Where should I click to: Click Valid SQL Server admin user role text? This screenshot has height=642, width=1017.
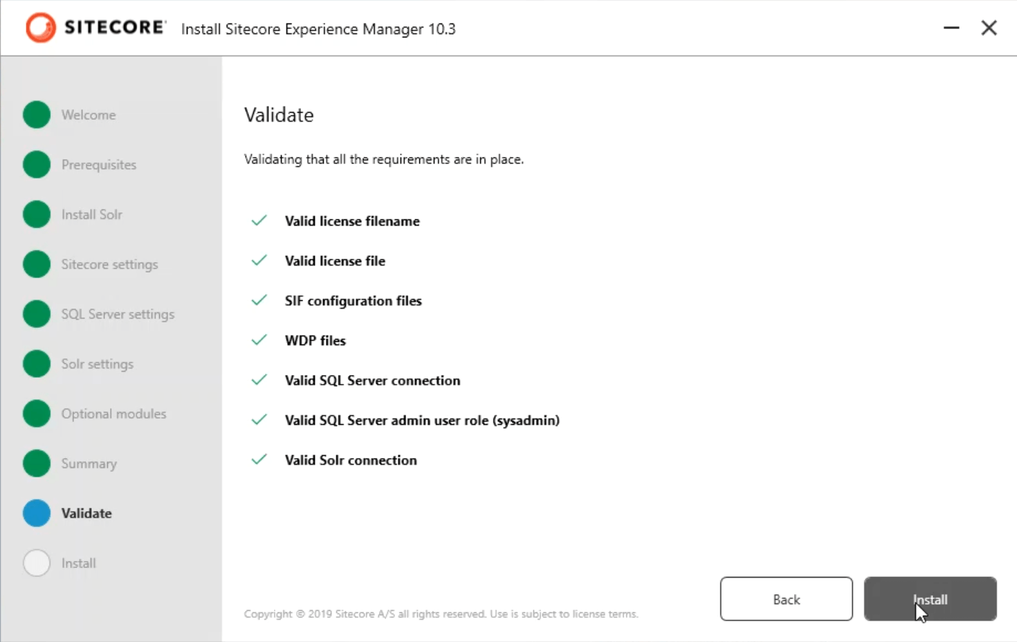(422, 421)
